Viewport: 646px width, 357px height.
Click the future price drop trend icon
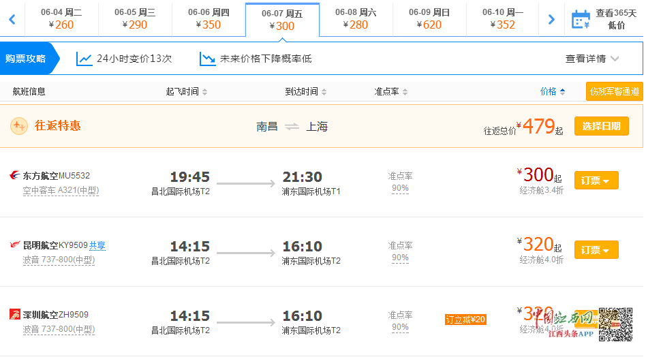(207, 59)
